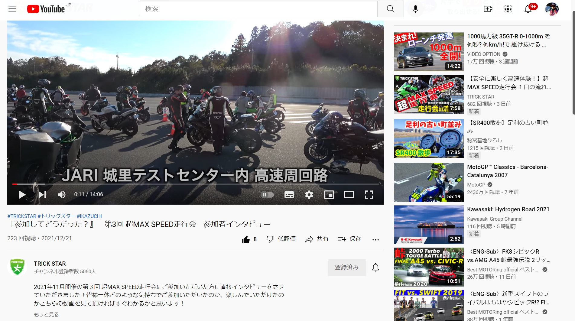Image resolution: width=575 pixels, height=321 pixels.
Task: Open the Kawasaki Group Channel name
Action: (x=495, y=219)
